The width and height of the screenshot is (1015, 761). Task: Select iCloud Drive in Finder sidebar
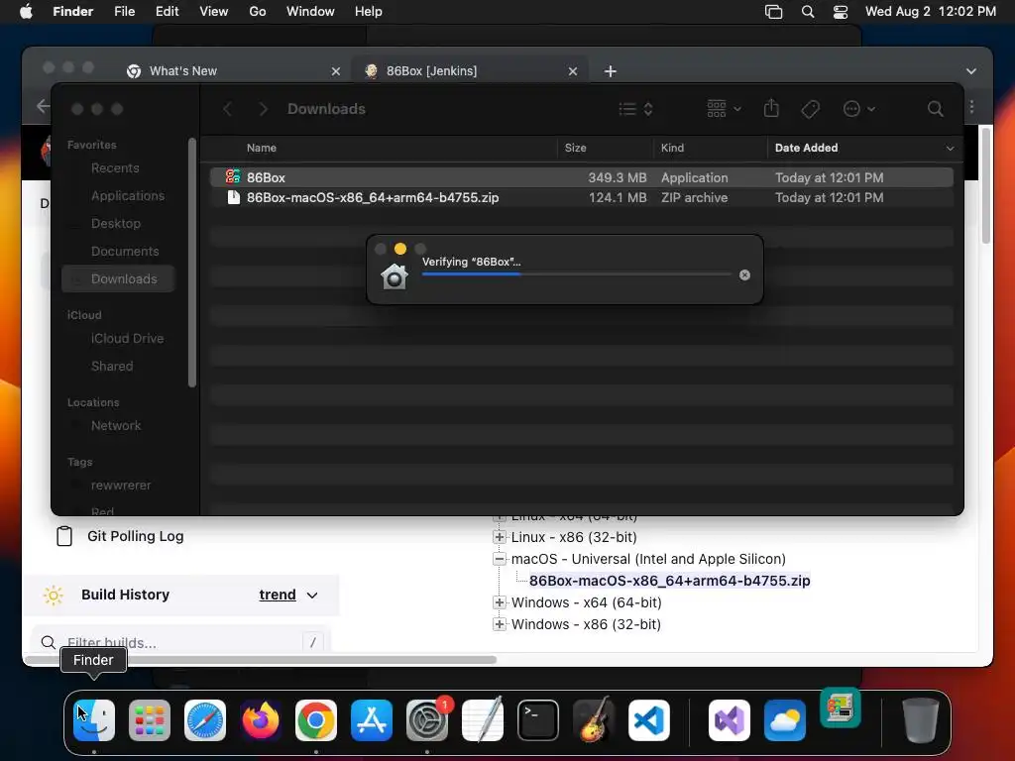pos(127,339)
